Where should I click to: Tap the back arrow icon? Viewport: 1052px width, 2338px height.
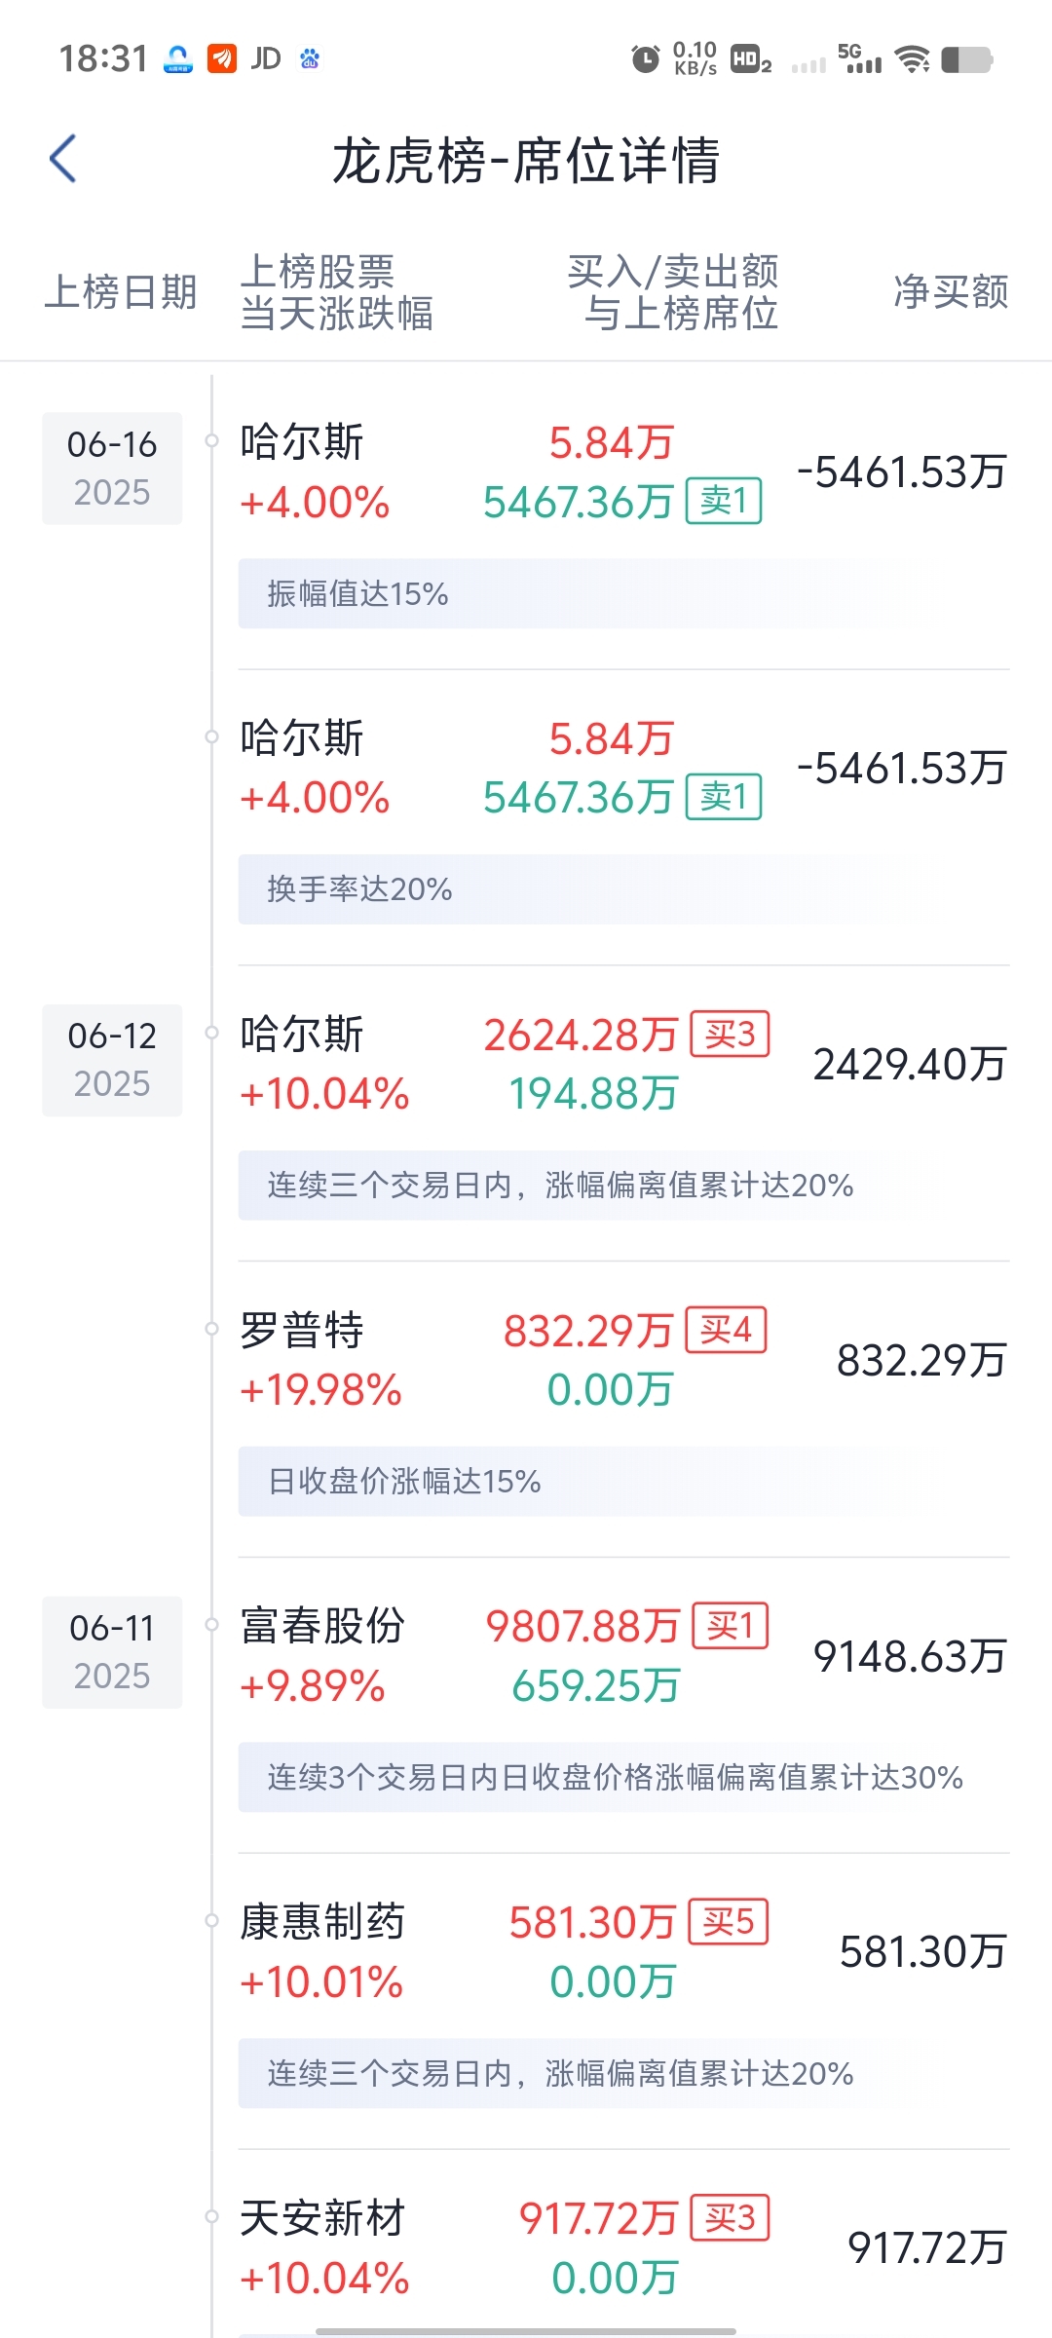[63, 159]
